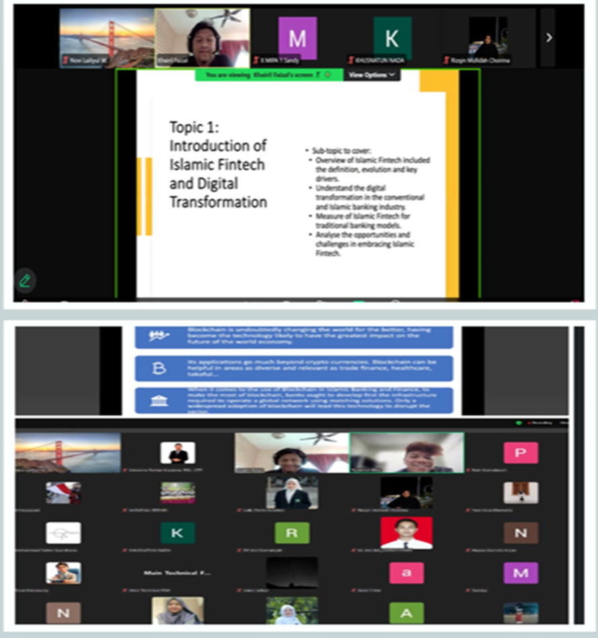Select X MIPA 7 Sandy's purple M avatar

coord(297,37)
